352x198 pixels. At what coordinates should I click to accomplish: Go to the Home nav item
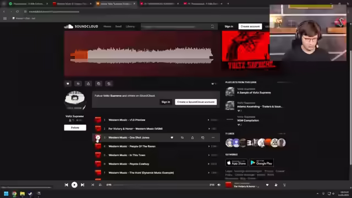pos(107,26)
